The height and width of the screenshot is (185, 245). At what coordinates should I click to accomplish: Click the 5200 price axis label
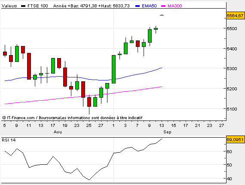232,89
